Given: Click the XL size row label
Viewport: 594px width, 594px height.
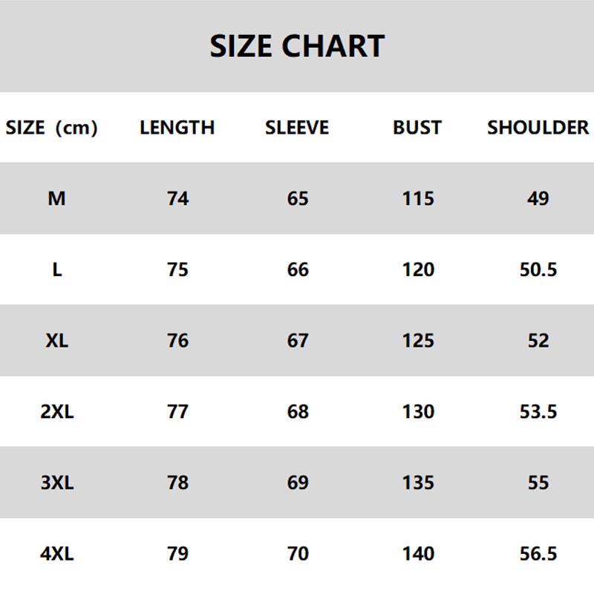Looking at the screenshot, I should (57, 341).
